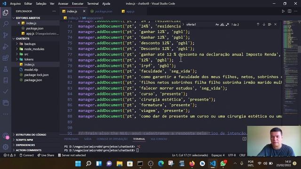Open additional views ellipsis in activity bar
This screenshot has height=169, width=301.
tap(6, 114)
